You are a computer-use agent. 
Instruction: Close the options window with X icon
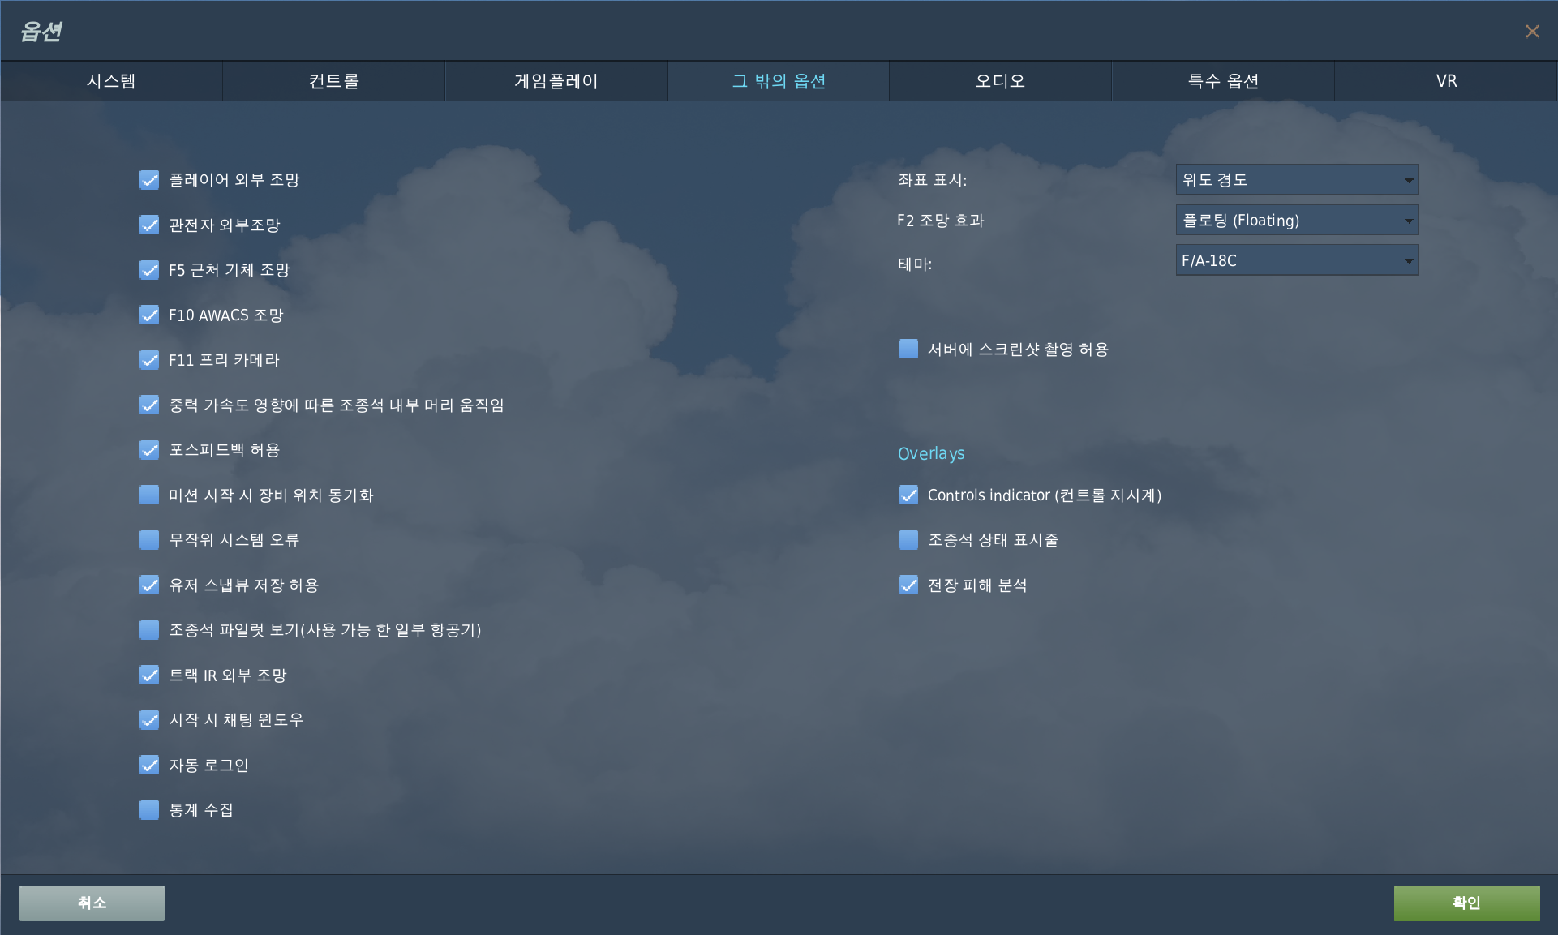(1531, 32)
